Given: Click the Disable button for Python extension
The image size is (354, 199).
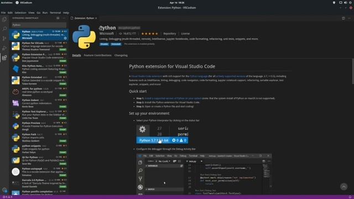Looking at the screenshot, I should 104,44.
